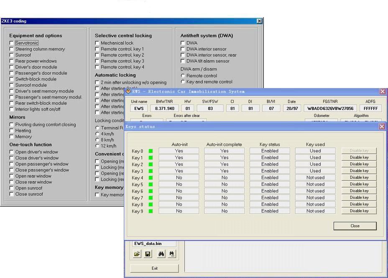Click Key 1 Key used value Used
The height and width of the screenshot is (278, 388).
click(x=316, y=157)
